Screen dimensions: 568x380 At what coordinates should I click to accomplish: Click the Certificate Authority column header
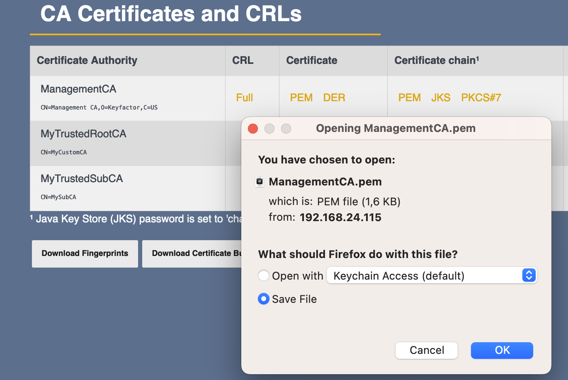click(x=87, y=61)
